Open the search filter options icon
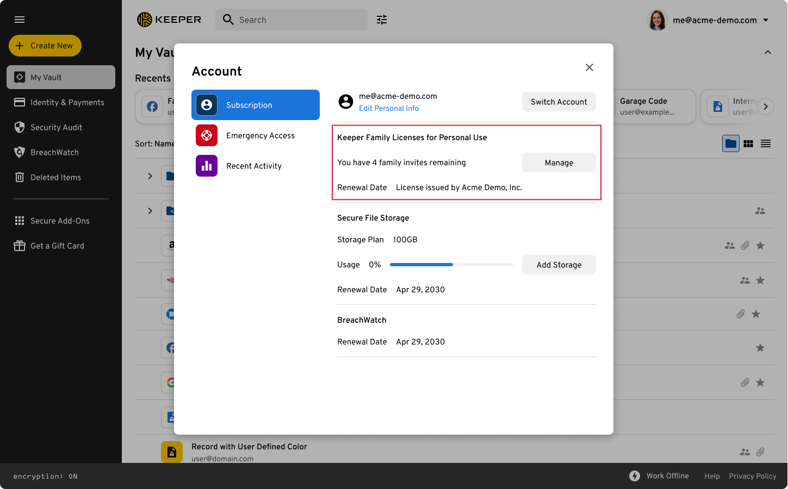788x489 pixels. [382, 20]
